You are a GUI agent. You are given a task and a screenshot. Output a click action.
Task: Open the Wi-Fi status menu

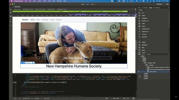click(x=147, y=1)
